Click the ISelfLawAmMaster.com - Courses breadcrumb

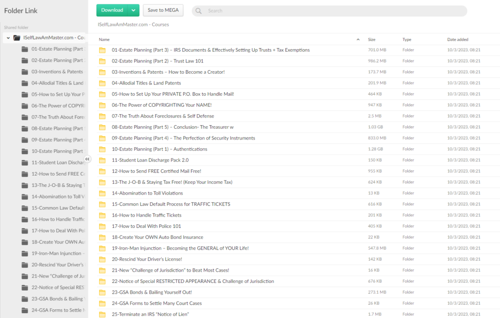click(x=133, y=24)
